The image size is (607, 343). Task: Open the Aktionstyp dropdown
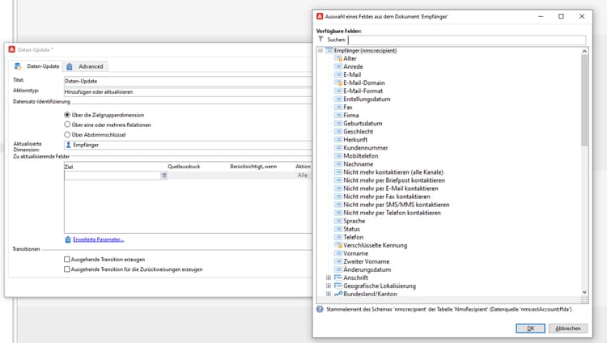(188, 91)
